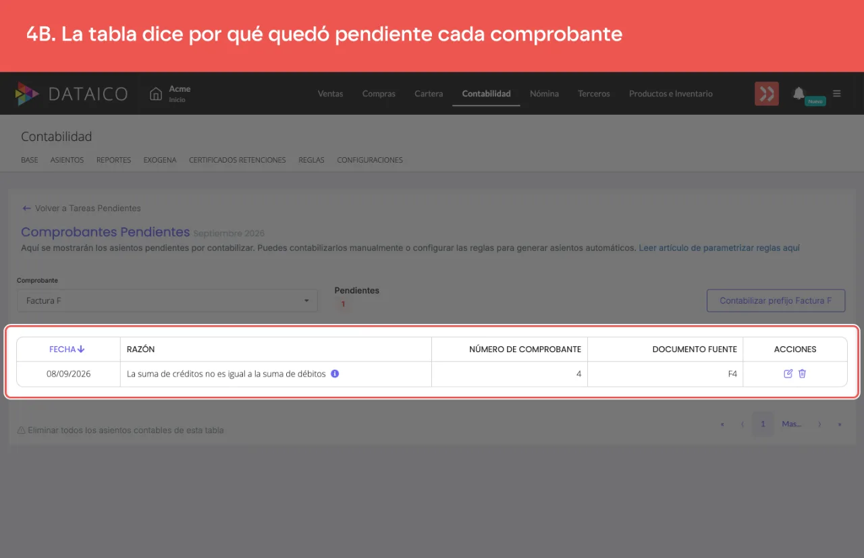Click Contabilizar prefijo Factura F button

pos(776,300)
